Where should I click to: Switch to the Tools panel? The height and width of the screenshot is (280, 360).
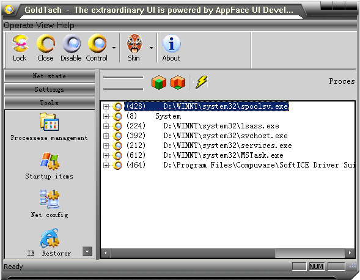click(x=50, y=103)
